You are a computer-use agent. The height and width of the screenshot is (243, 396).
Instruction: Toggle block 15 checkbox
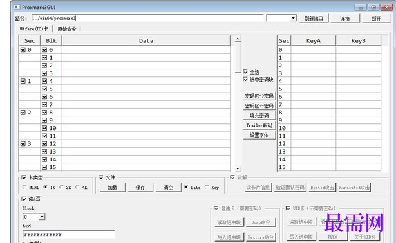(x=44, y=167)
